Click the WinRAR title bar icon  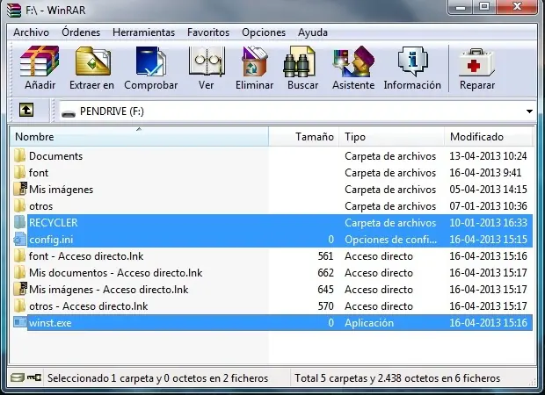14,10
